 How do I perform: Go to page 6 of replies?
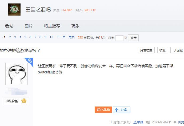(x=30, y=37)
